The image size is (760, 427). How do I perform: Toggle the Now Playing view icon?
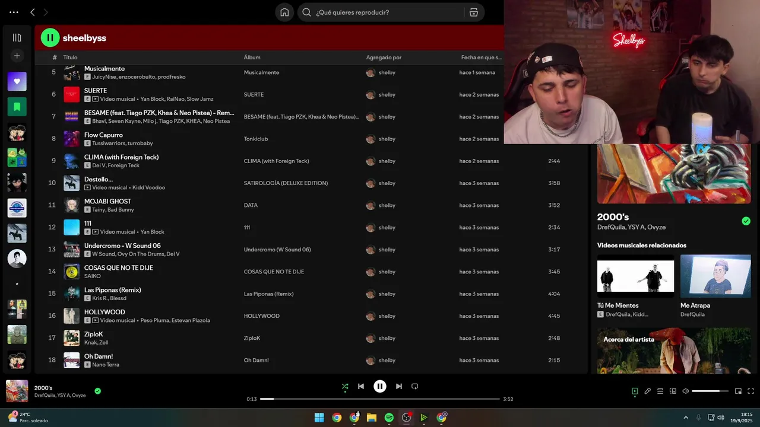click(635, 391)
